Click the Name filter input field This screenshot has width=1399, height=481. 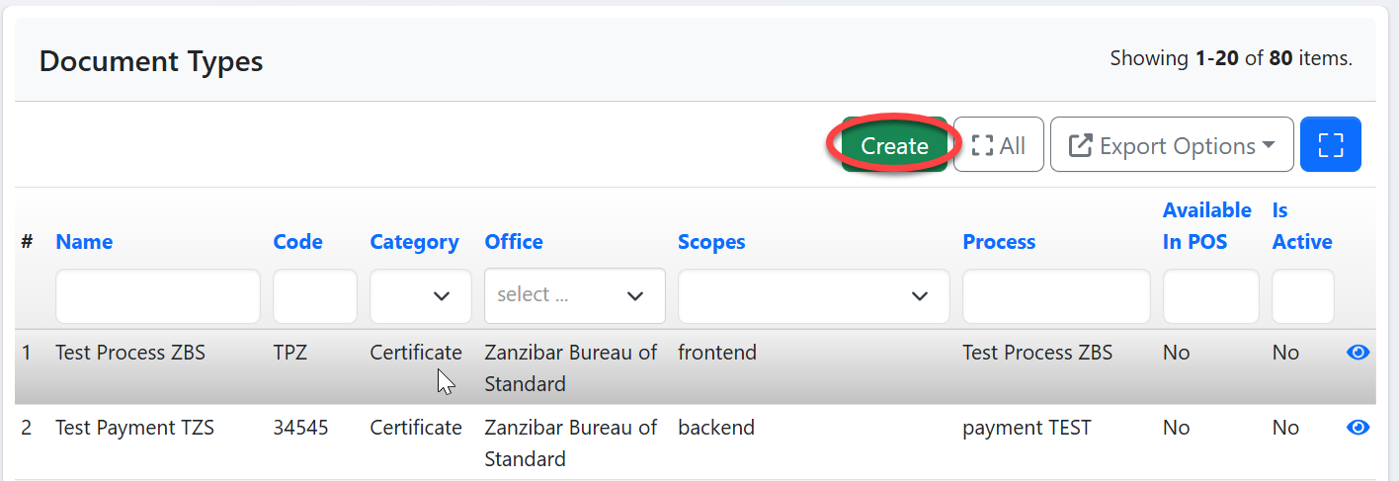tap(158, 296)
